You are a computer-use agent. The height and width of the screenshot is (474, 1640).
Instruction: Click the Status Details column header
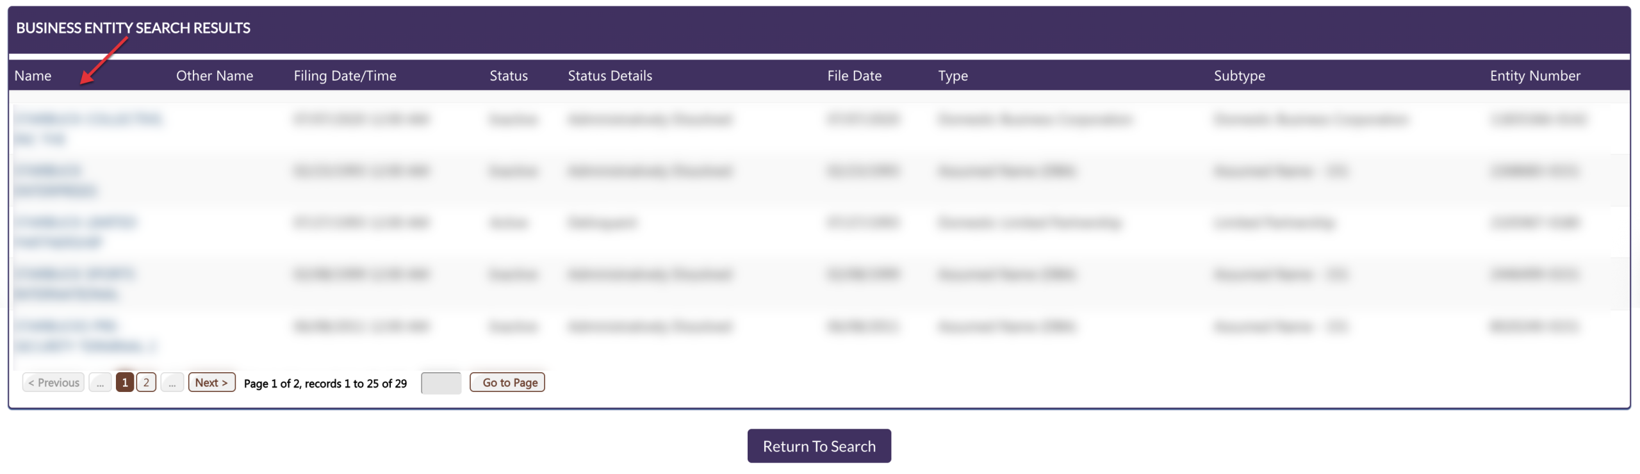click(609, 76)
